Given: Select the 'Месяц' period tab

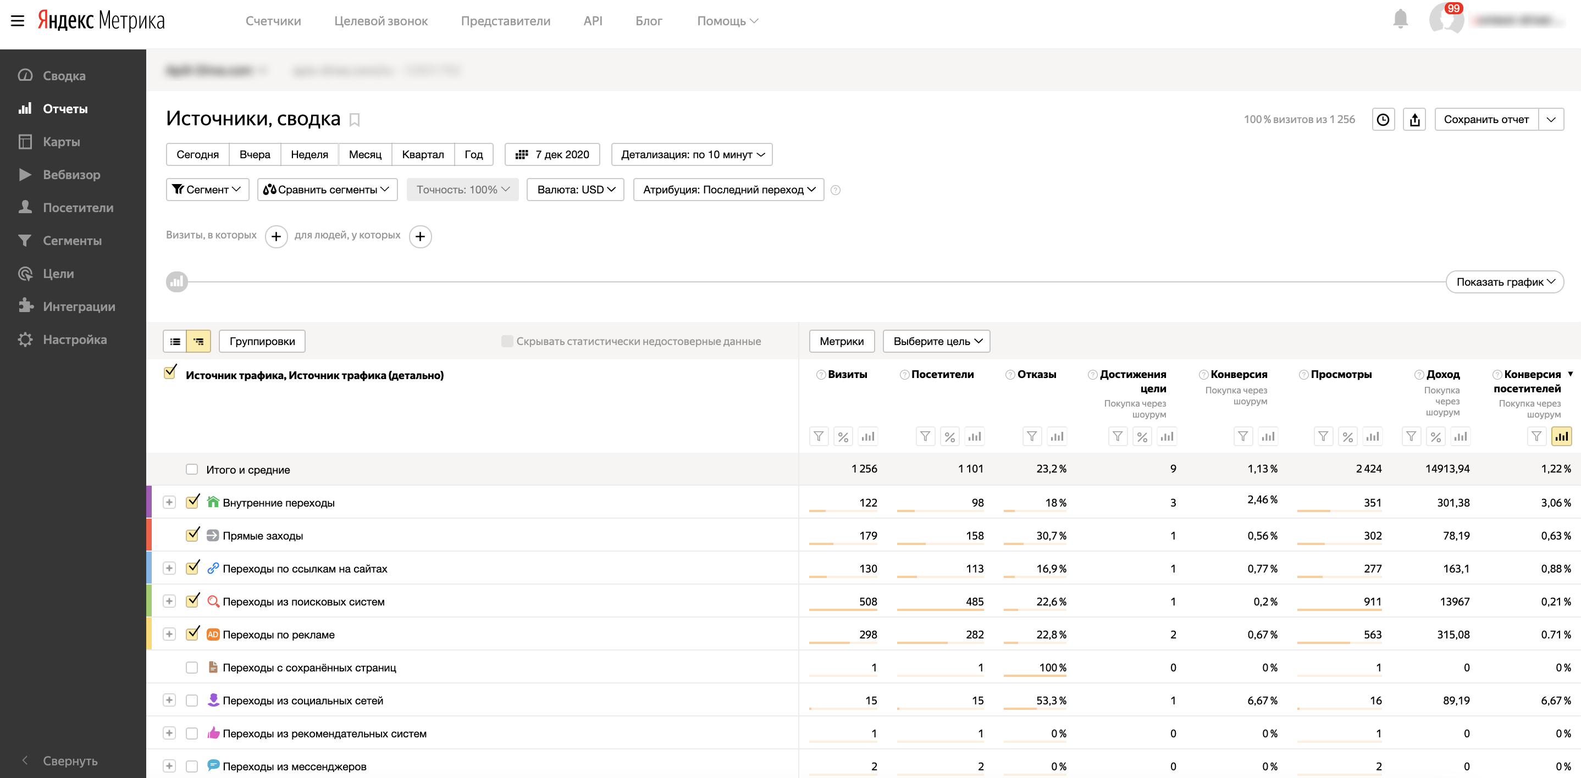Looking at the screenshot, I should point(365,154).
